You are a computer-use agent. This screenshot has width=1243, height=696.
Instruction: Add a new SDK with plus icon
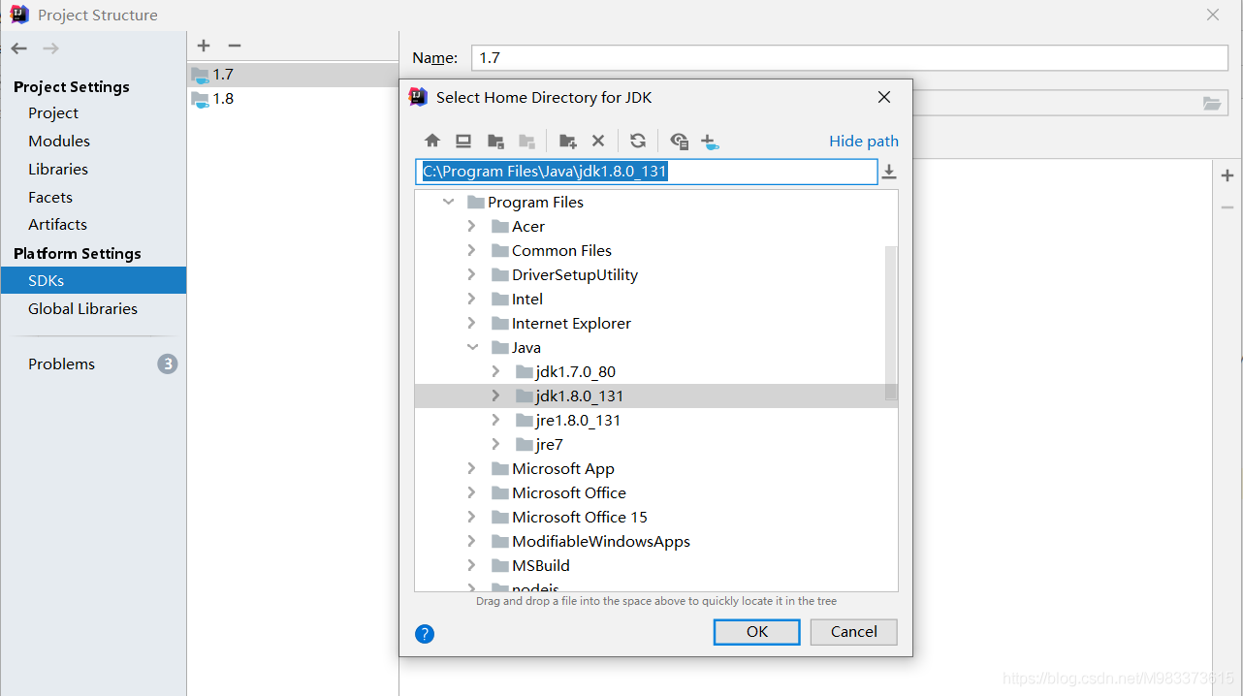(x=204, y=46)
